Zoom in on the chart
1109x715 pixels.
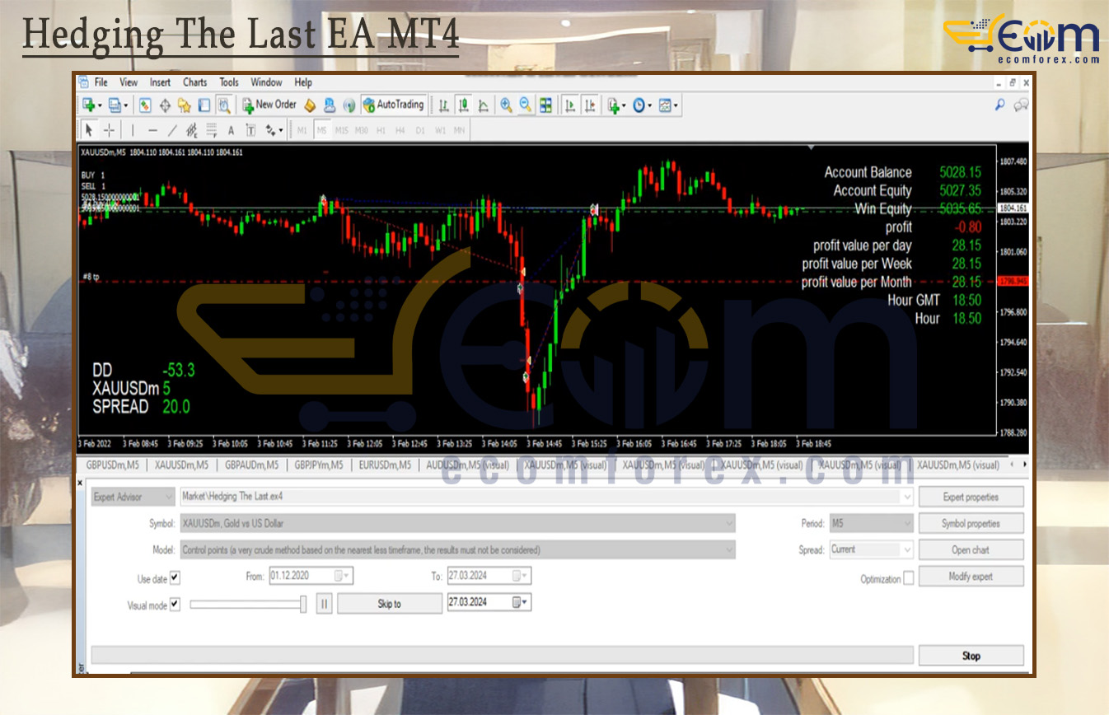[506, 105]
